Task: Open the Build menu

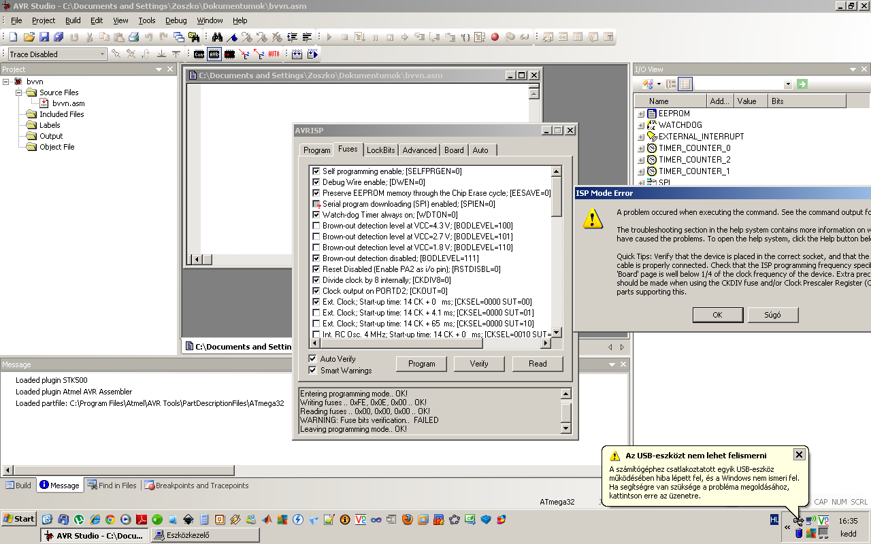Action: [73, 20]
